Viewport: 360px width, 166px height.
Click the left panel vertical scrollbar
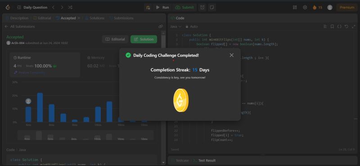click(x=163, y=96)
